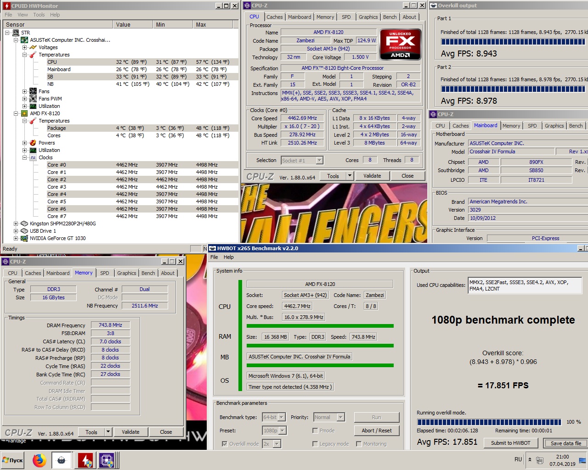Open the Help menu in HWBOT x265 Benchmark
This screenshot has height=470, width=588.
coord(228,257)
